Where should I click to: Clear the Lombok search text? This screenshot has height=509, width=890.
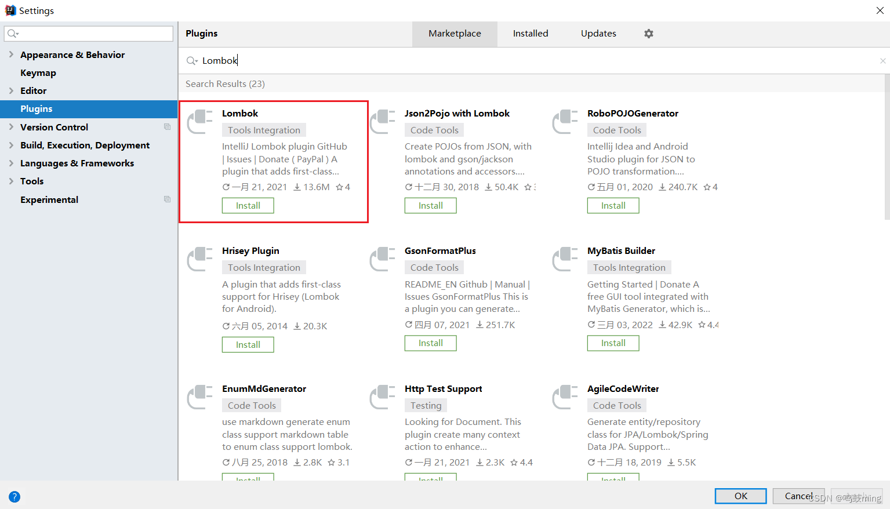point(882,61)
